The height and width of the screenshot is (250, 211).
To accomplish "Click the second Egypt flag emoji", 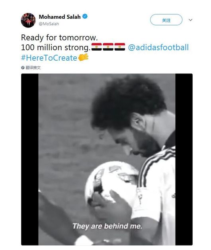I will pyautogui.click(x=108, y=47).
